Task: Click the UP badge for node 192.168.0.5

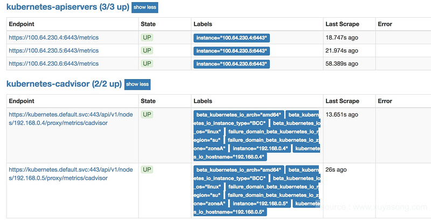Action: 147,169
